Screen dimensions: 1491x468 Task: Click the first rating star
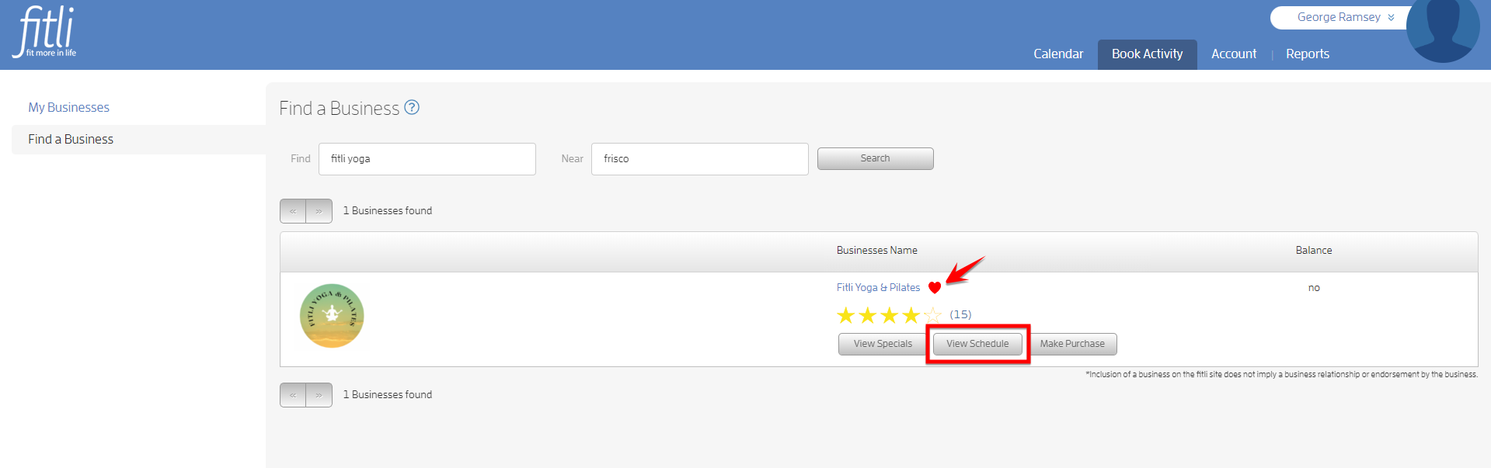pos(845,315)
